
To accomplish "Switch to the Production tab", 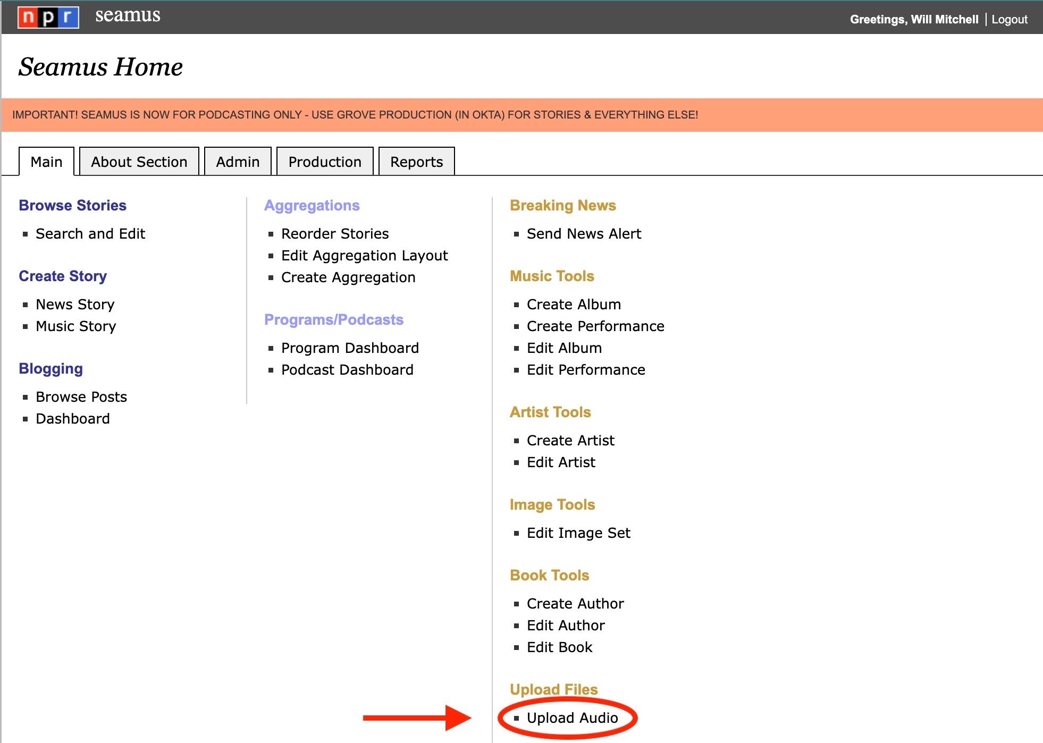I will (325, 162).
